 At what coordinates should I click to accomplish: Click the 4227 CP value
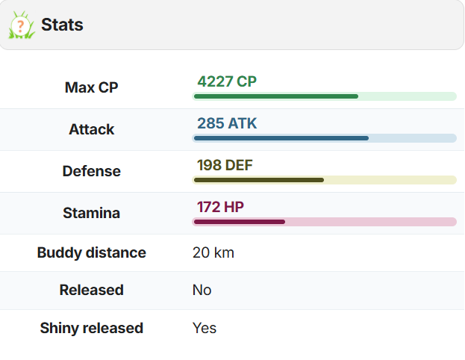tap(227, 81)
